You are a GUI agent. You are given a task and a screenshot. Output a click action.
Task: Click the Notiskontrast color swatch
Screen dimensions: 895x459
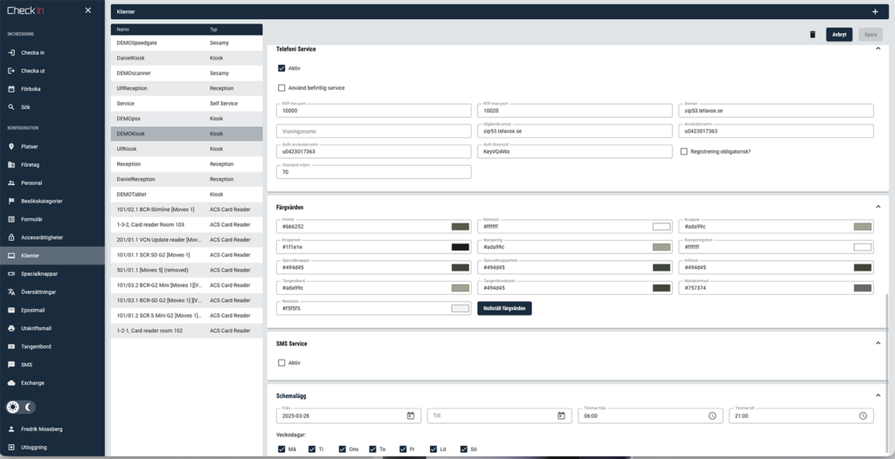click(x=863, y=288)
